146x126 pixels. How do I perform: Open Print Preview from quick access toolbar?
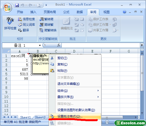point(39,5)
